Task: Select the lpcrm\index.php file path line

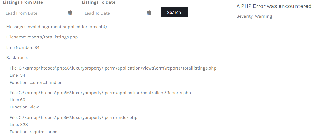Action: tap(73, 118)
